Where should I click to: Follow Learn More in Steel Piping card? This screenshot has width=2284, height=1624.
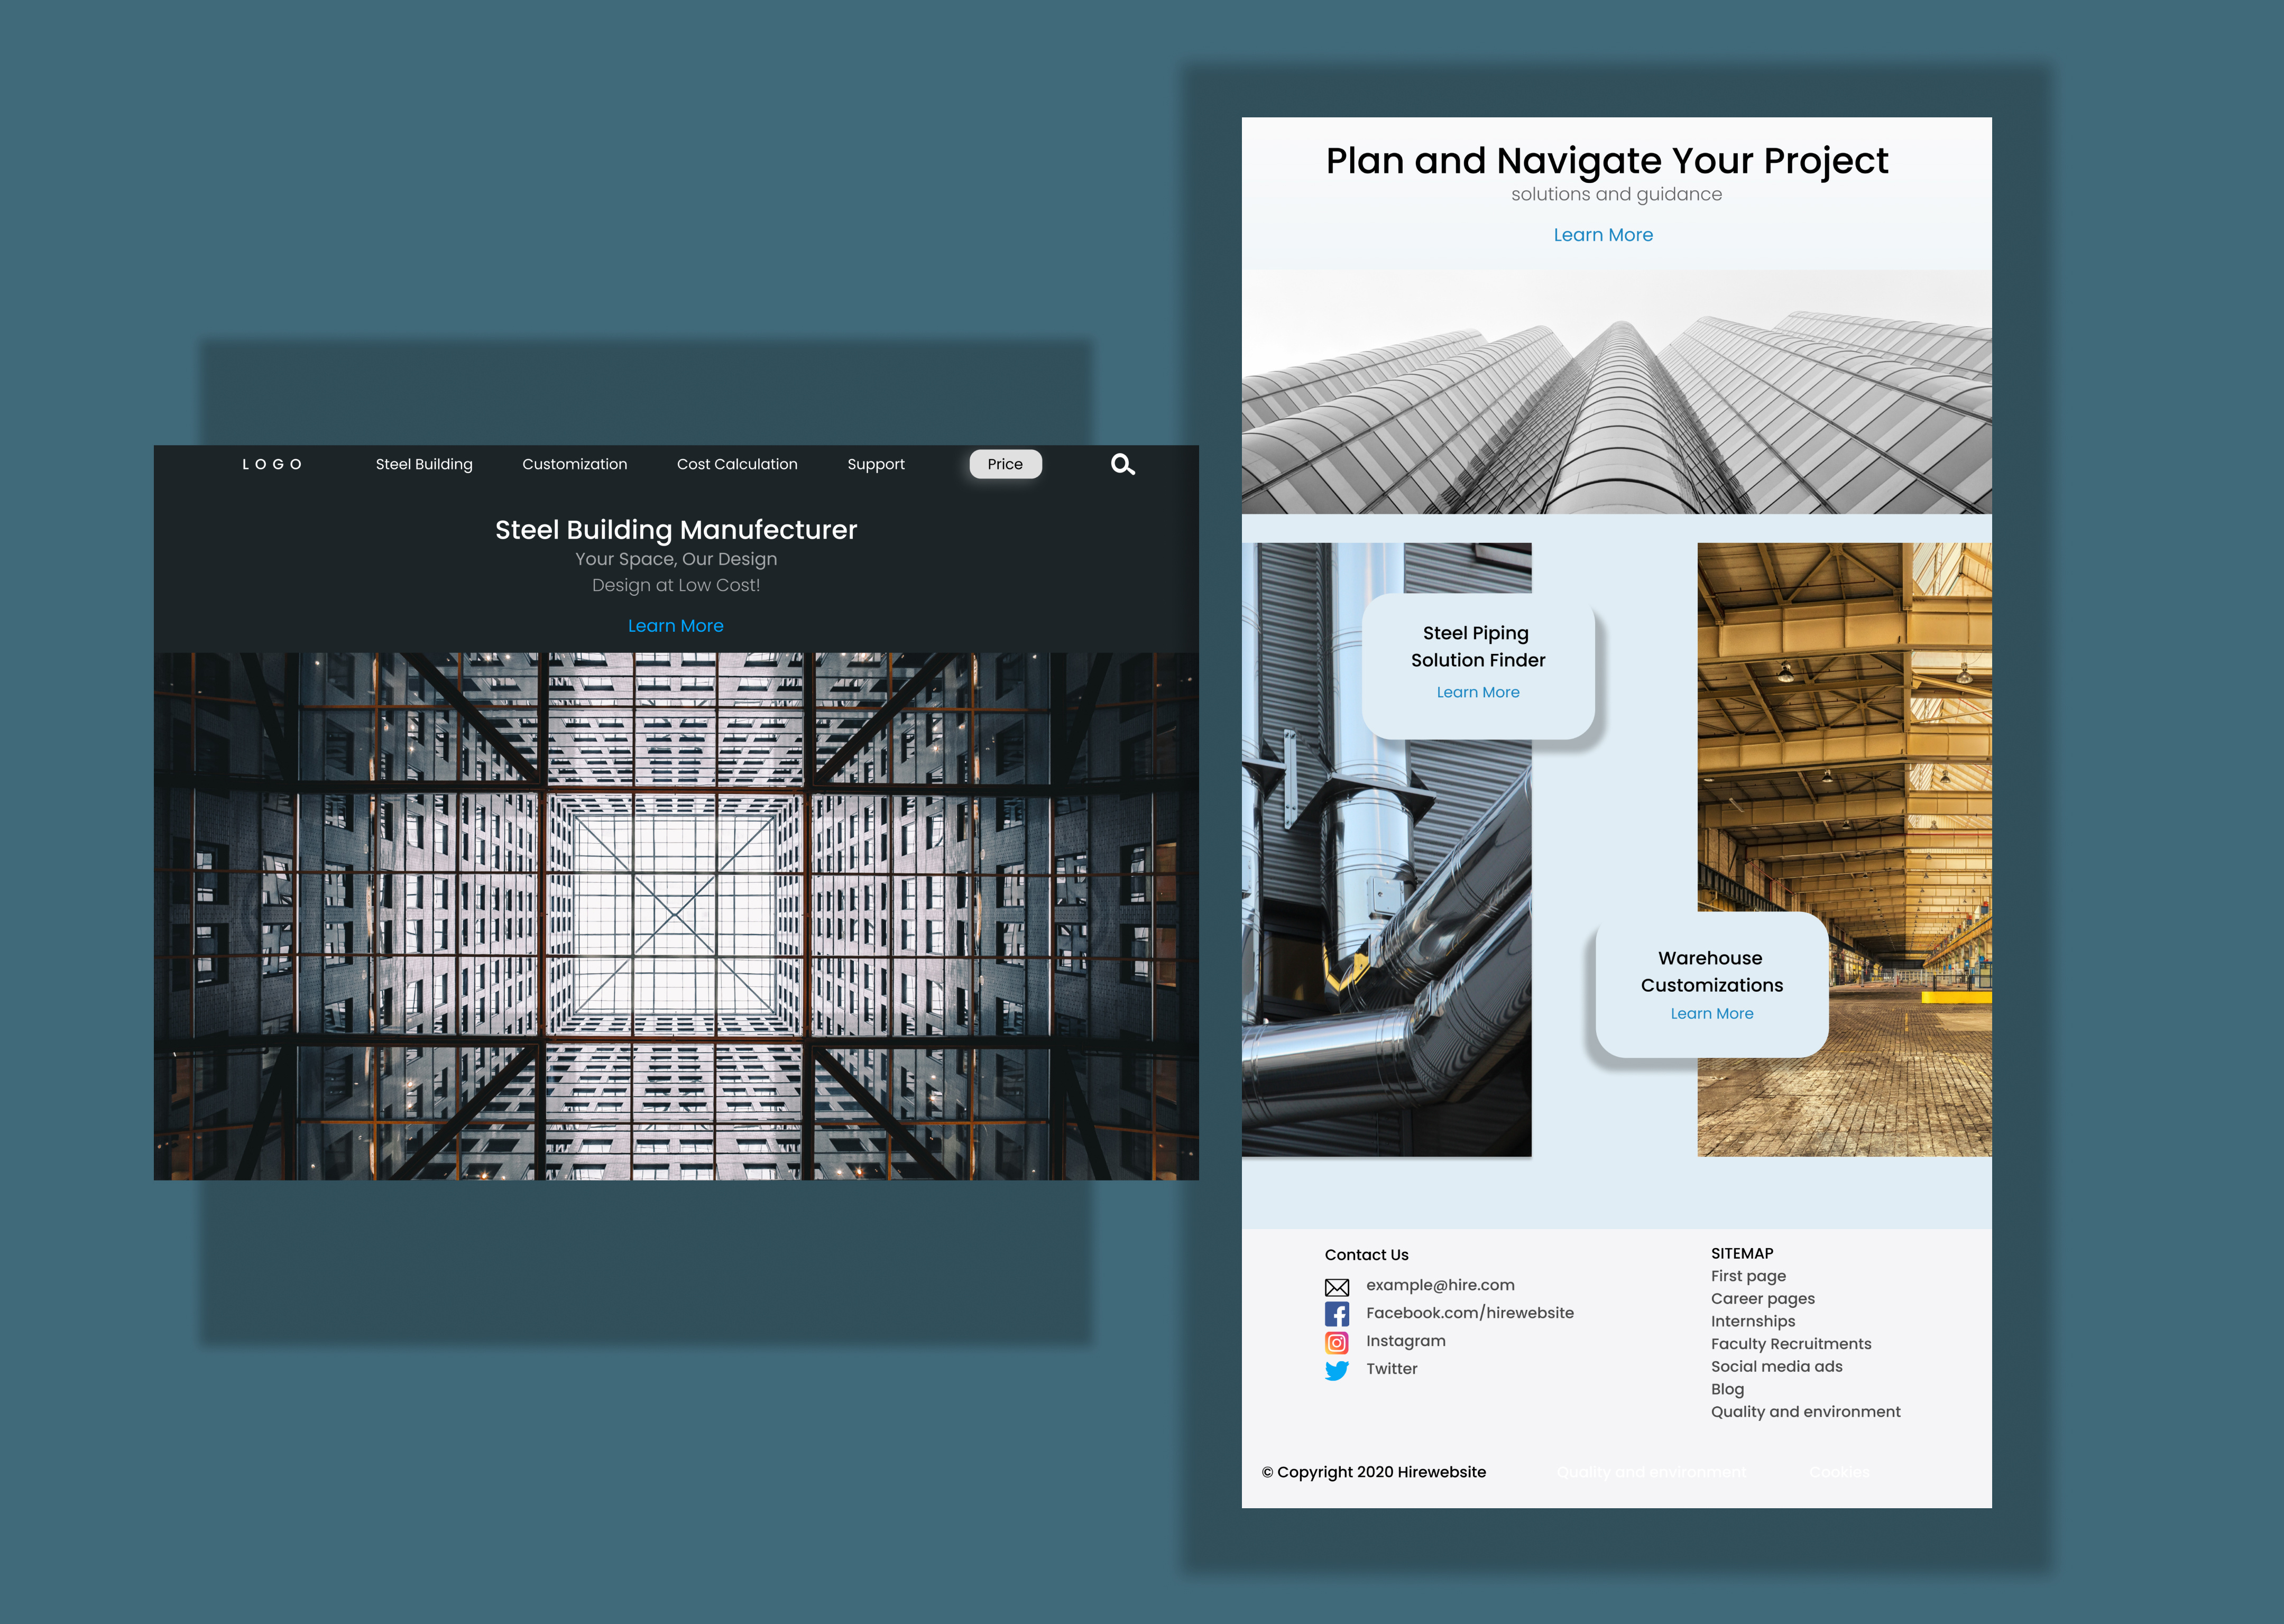pos(1478,692)
